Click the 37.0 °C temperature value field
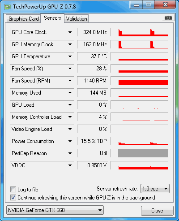179x221 pixels. point(93,56)
